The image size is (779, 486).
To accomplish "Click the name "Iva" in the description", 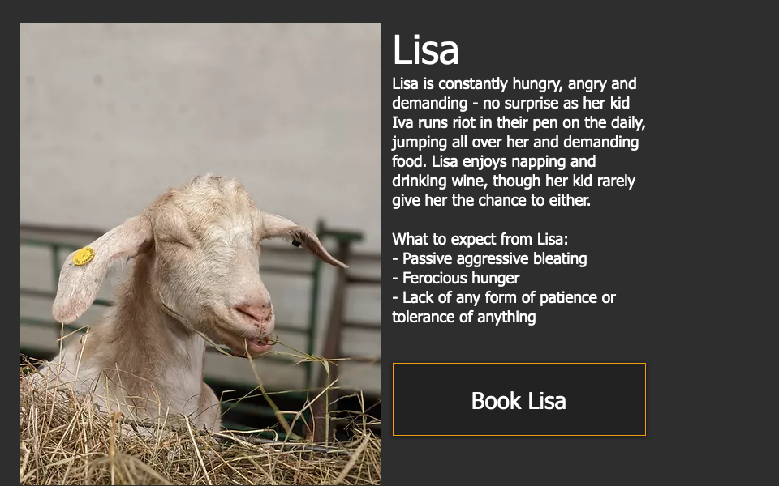I will 402,123.
